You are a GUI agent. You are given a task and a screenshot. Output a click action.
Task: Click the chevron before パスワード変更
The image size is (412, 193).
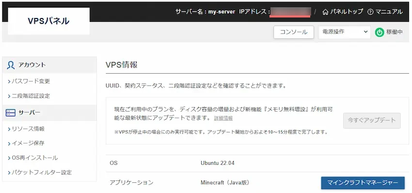9,81
